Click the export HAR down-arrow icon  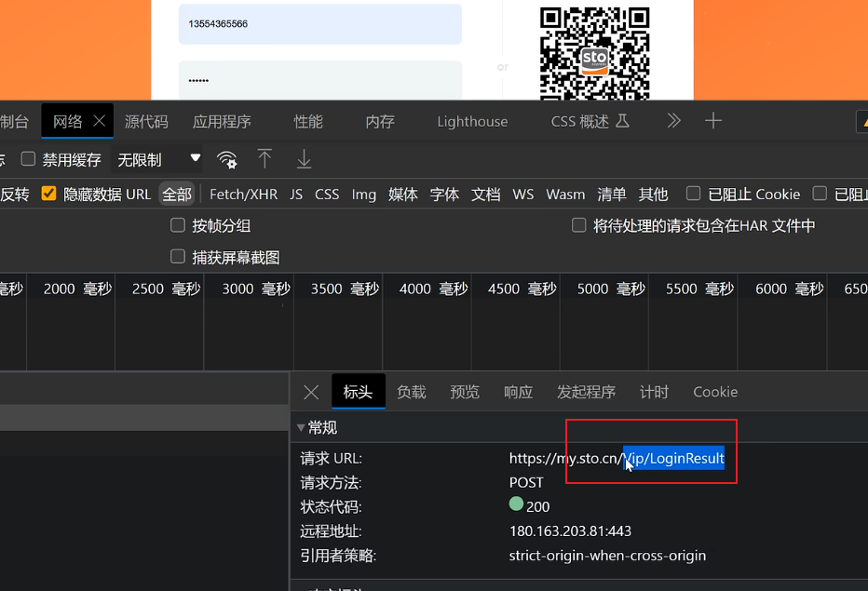304,159
